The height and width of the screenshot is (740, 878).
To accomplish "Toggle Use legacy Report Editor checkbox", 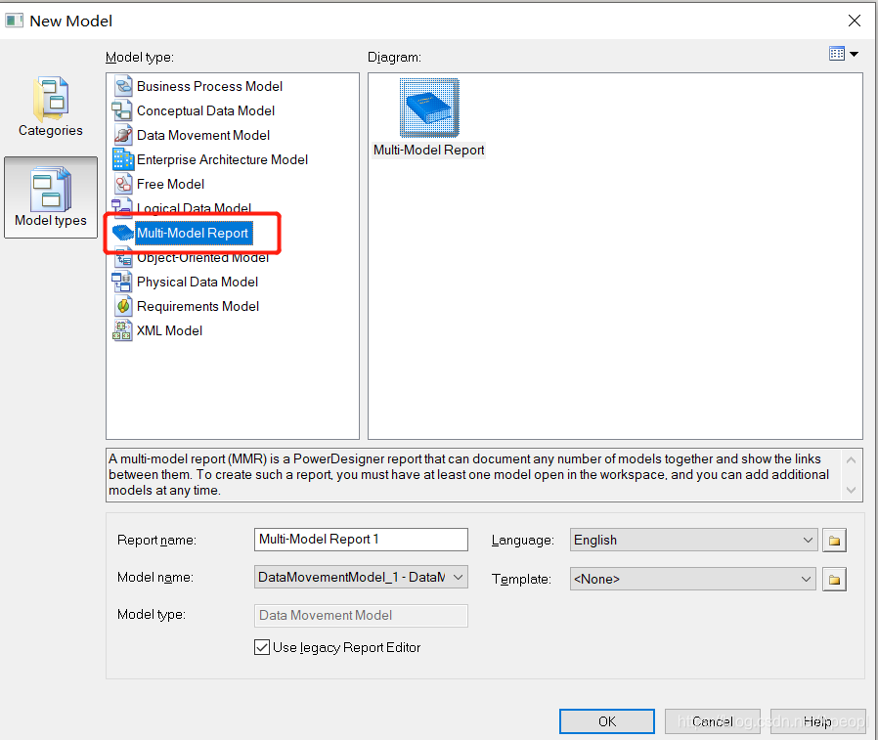I will click(x=261, y=647).
